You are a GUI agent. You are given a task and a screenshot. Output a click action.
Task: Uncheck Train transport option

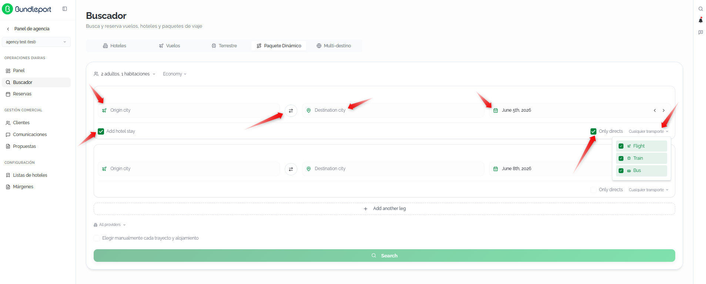642,158
